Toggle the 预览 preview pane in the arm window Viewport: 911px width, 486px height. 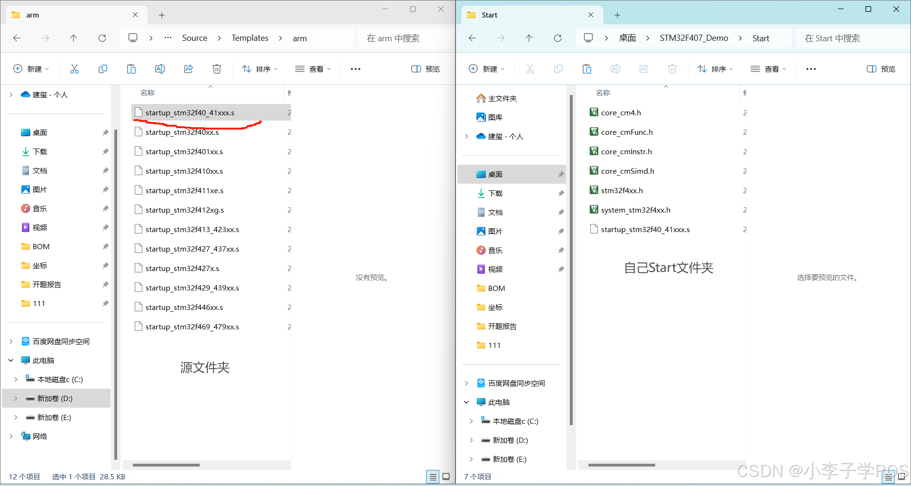(x=426, y=69)
